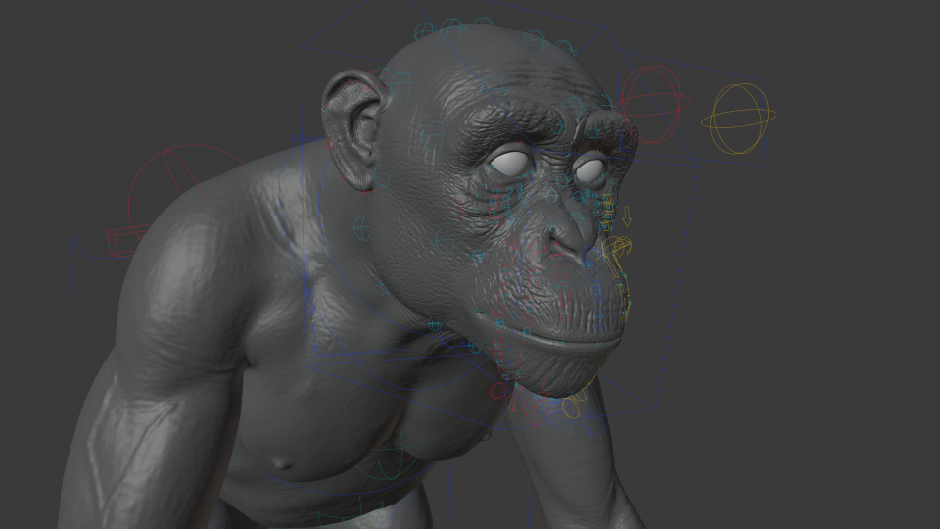This screenshot has height=529, width=940.
Task: Select the red sphere eye-target control
Action: pyautogui.click(x=655, y=105)
